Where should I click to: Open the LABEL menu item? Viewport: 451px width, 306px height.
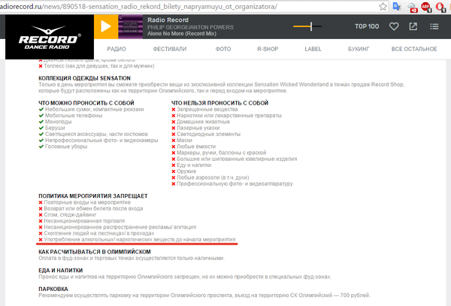click(313, 49)
